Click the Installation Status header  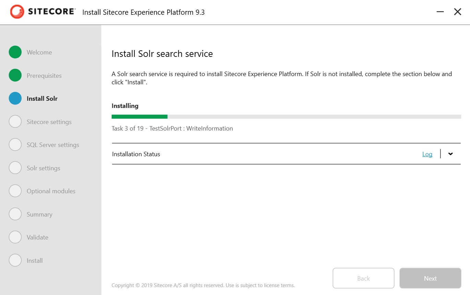point(136,154)
